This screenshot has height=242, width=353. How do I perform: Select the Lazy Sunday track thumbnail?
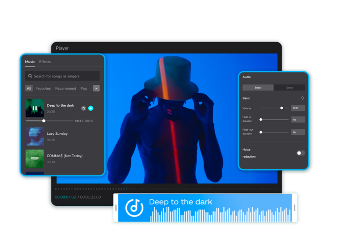[34, 136]
